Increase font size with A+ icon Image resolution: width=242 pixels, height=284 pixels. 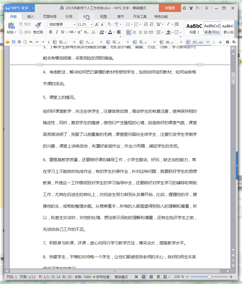[x=97, y=24]
